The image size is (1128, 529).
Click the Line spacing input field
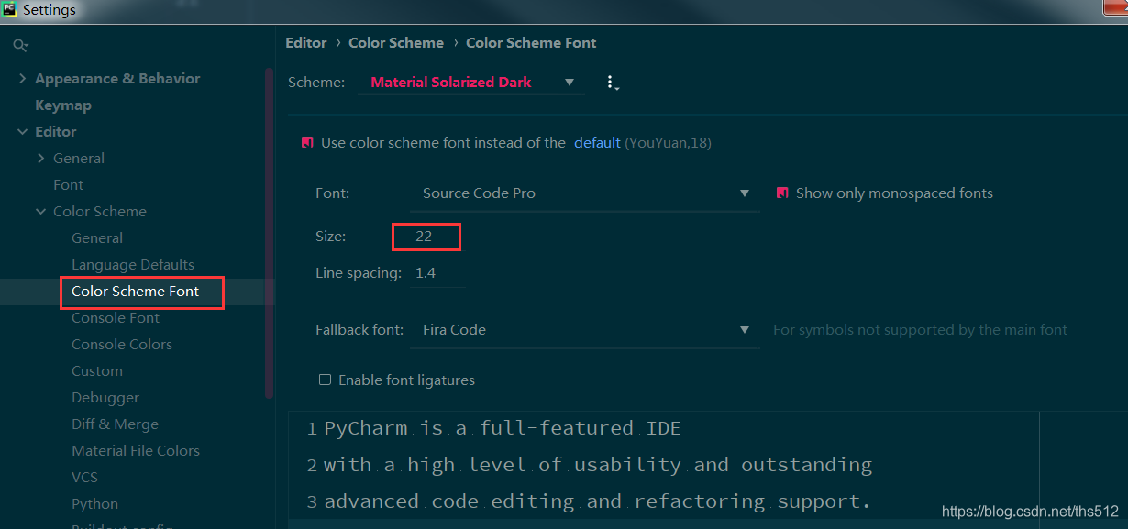438,273
